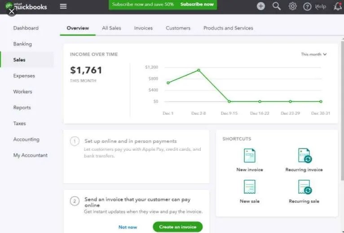Click the Dec 16-22 chart data point

[260, 101]
